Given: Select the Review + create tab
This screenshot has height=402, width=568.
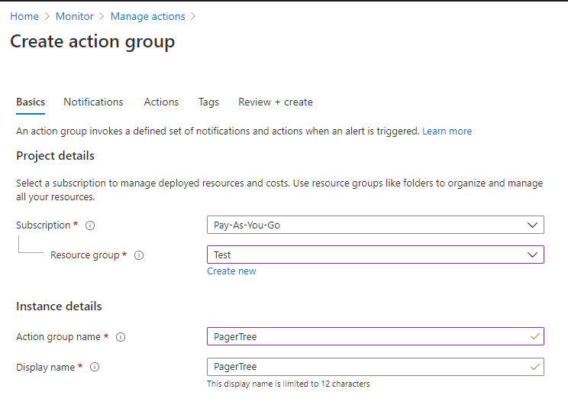Looking at the screenshot, I should point(275,102).
